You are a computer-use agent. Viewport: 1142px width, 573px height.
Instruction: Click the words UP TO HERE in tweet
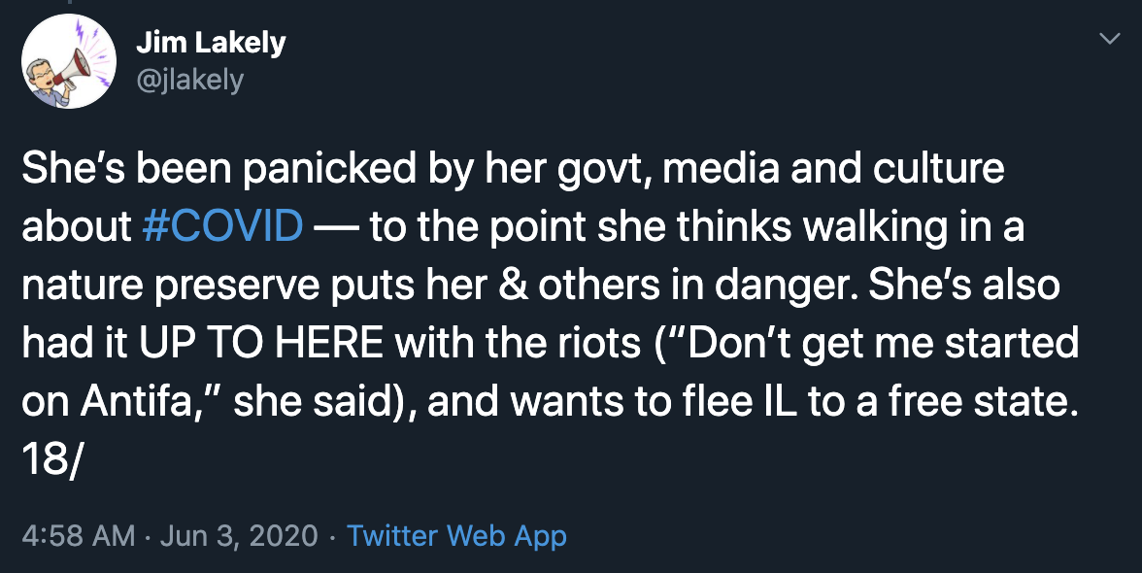coord(260,343)
